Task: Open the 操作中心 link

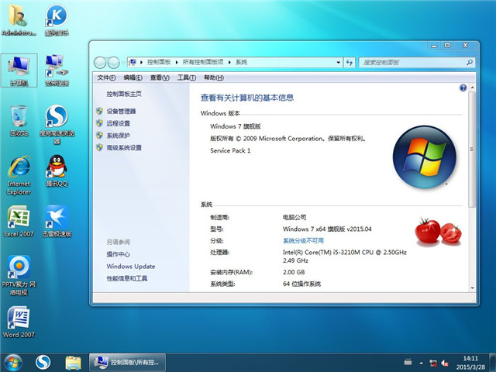Action: click(x=119, y=254)
